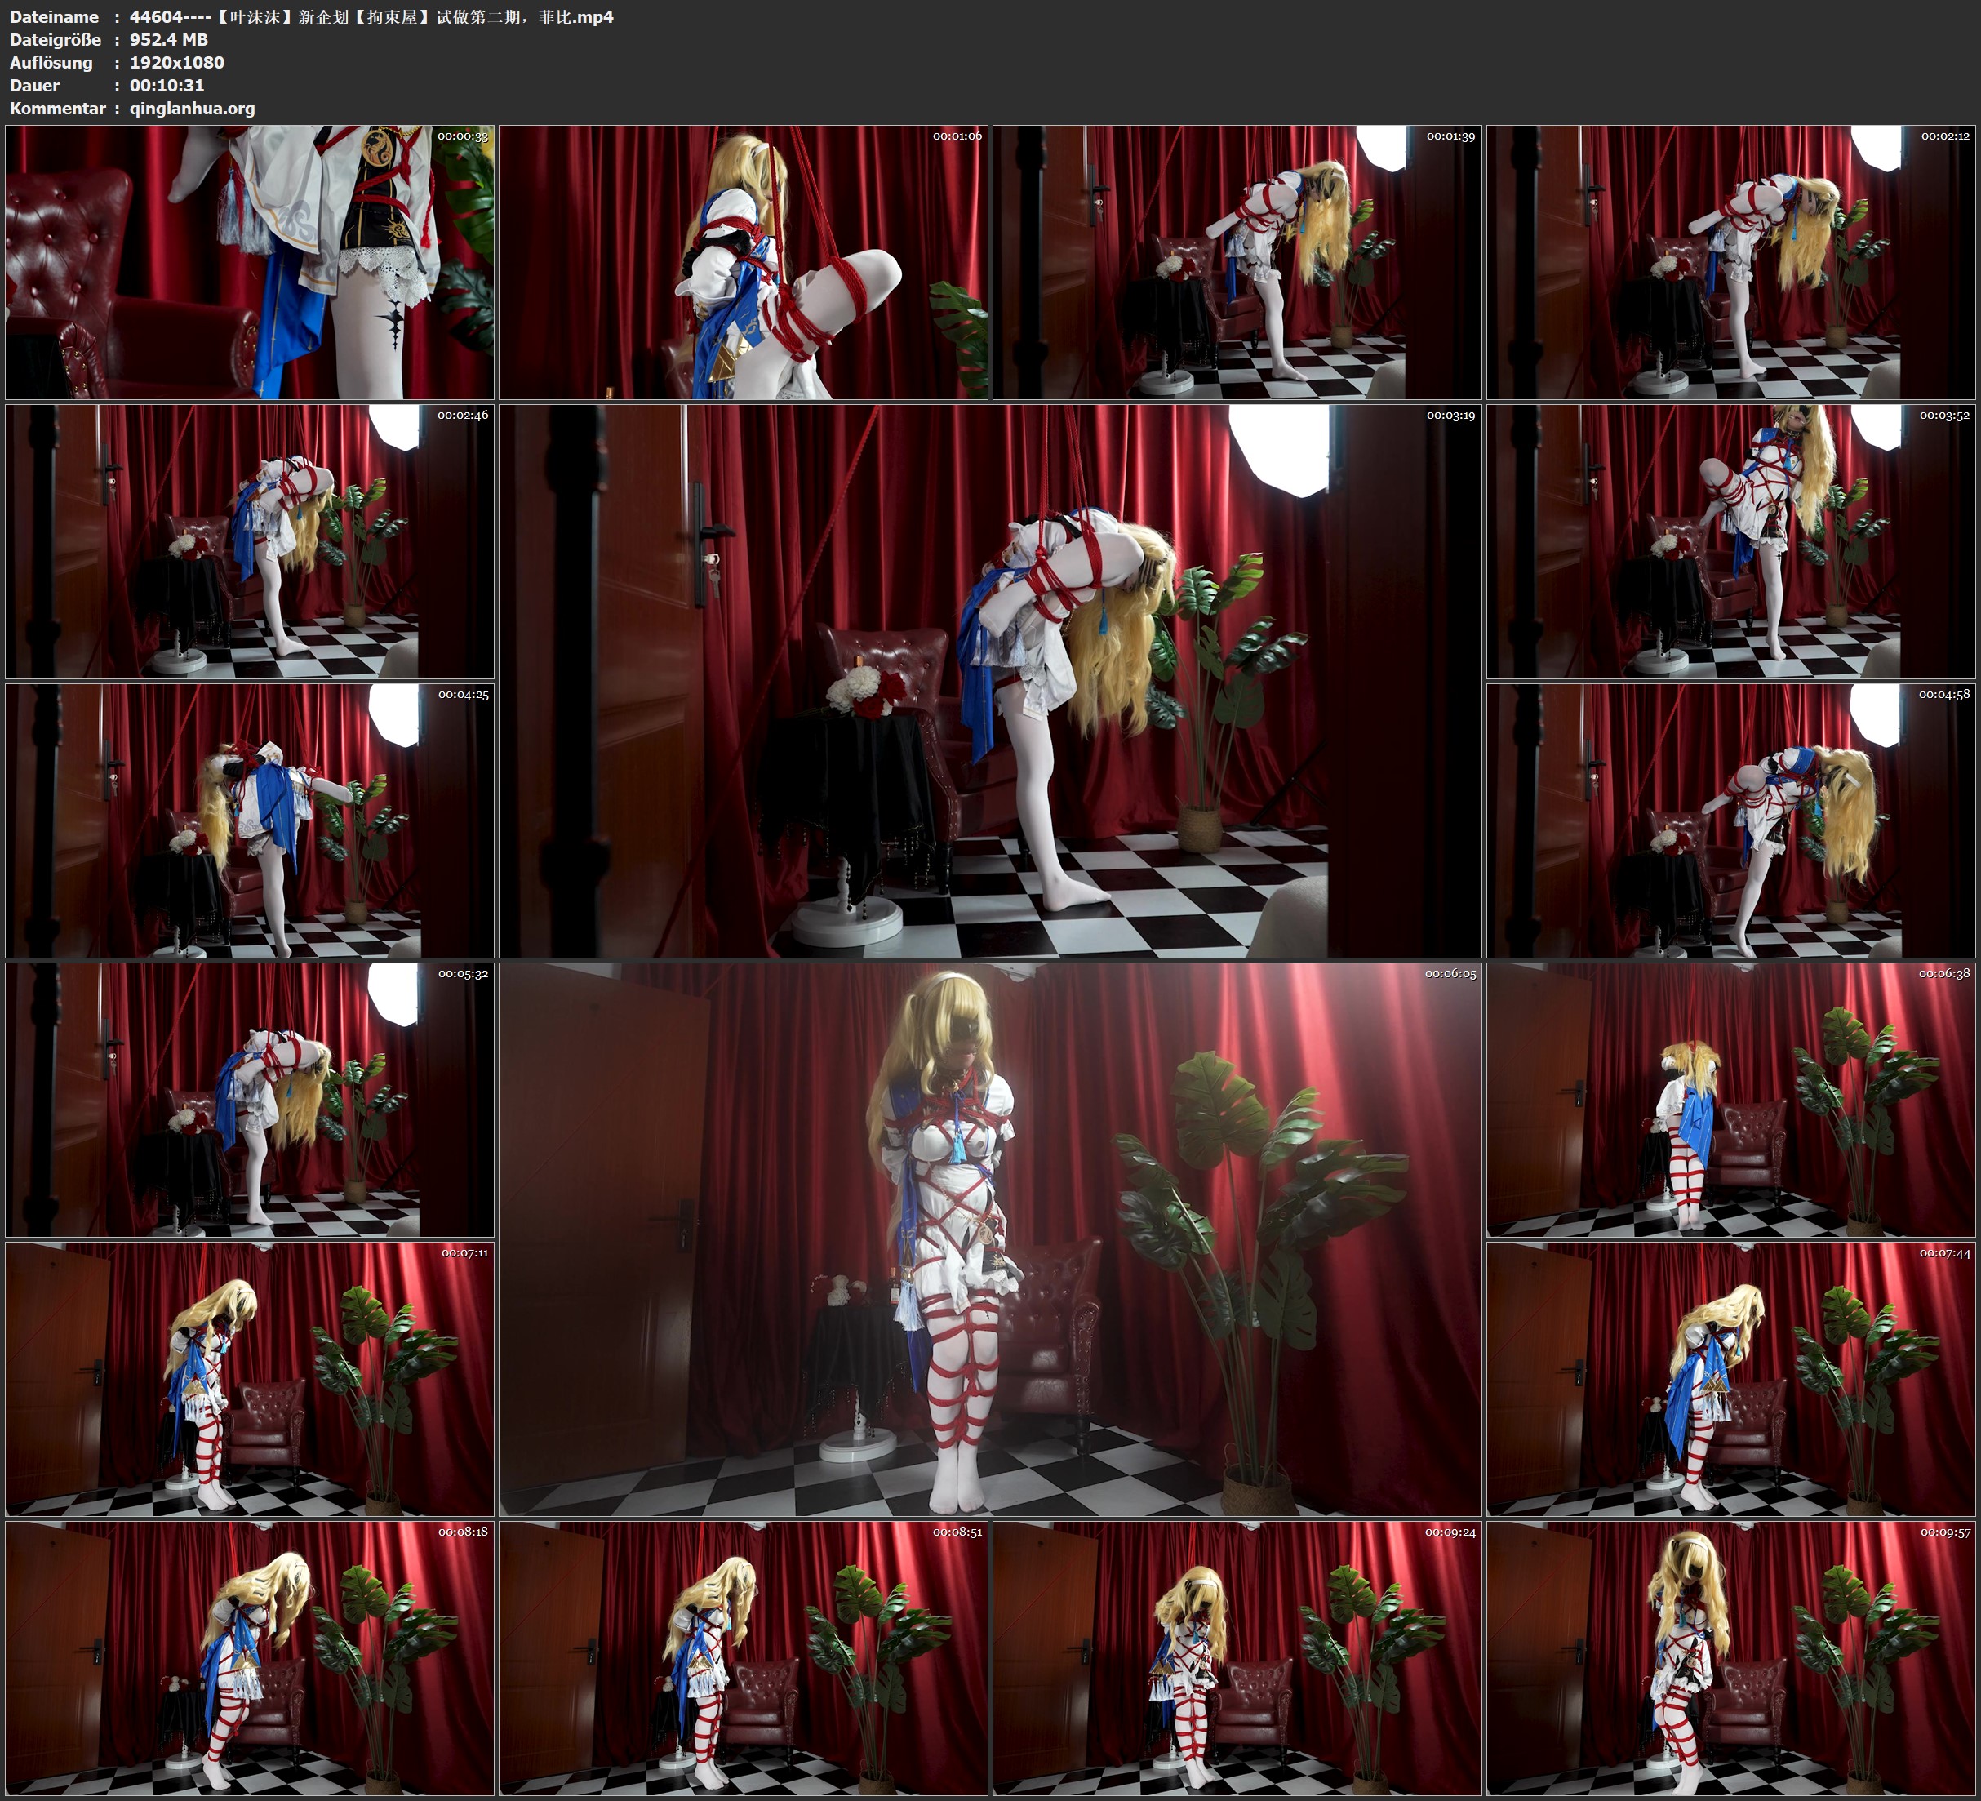Click the Dateiname .mp4 filename text
The height and width of the screenshot is (1801, 1981).
371,16
